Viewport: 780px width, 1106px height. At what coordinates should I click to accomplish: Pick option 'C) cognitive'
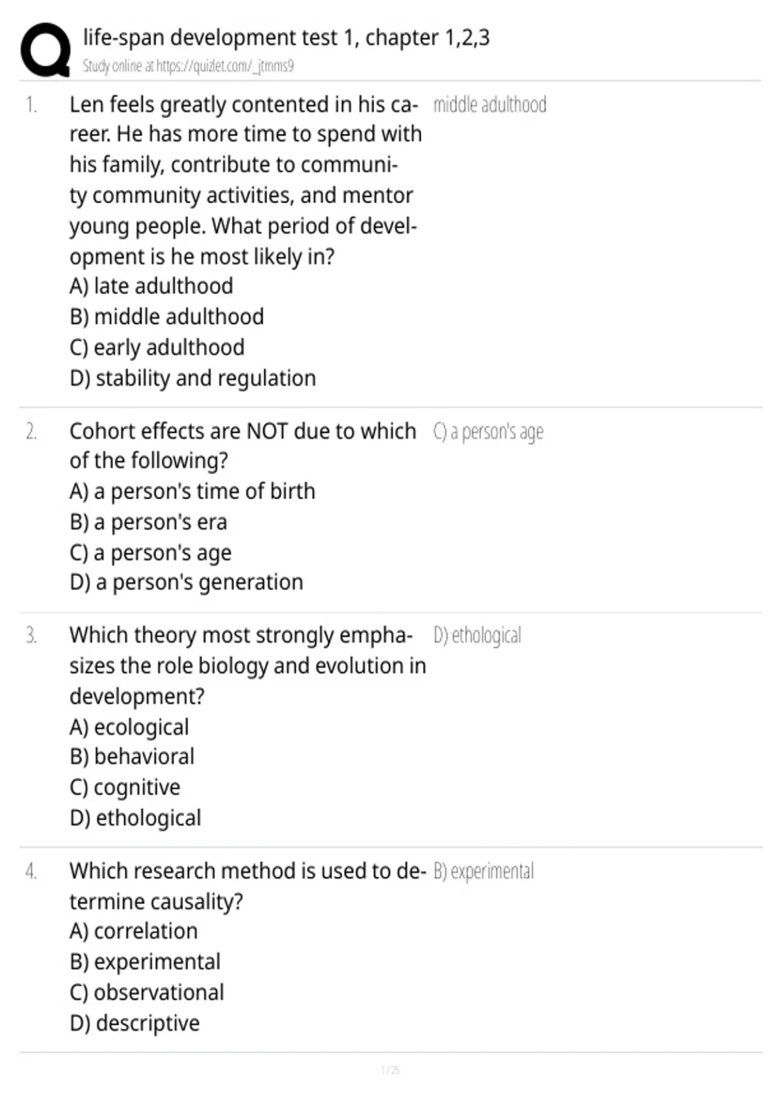[125, 788]
